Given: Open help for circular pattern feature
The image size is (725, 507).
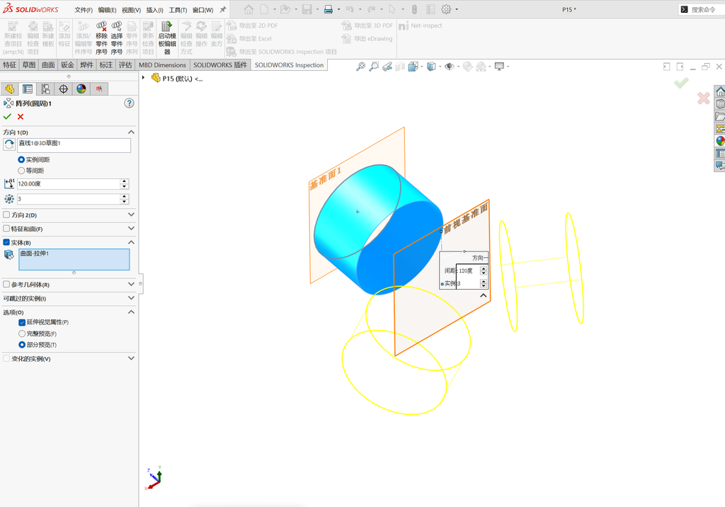Looking at the screenshot, I should (x=129, y=103).
